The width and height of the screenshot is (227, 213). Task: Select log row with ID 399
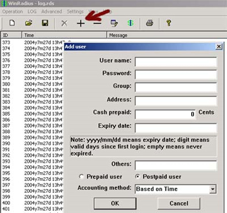32,197
